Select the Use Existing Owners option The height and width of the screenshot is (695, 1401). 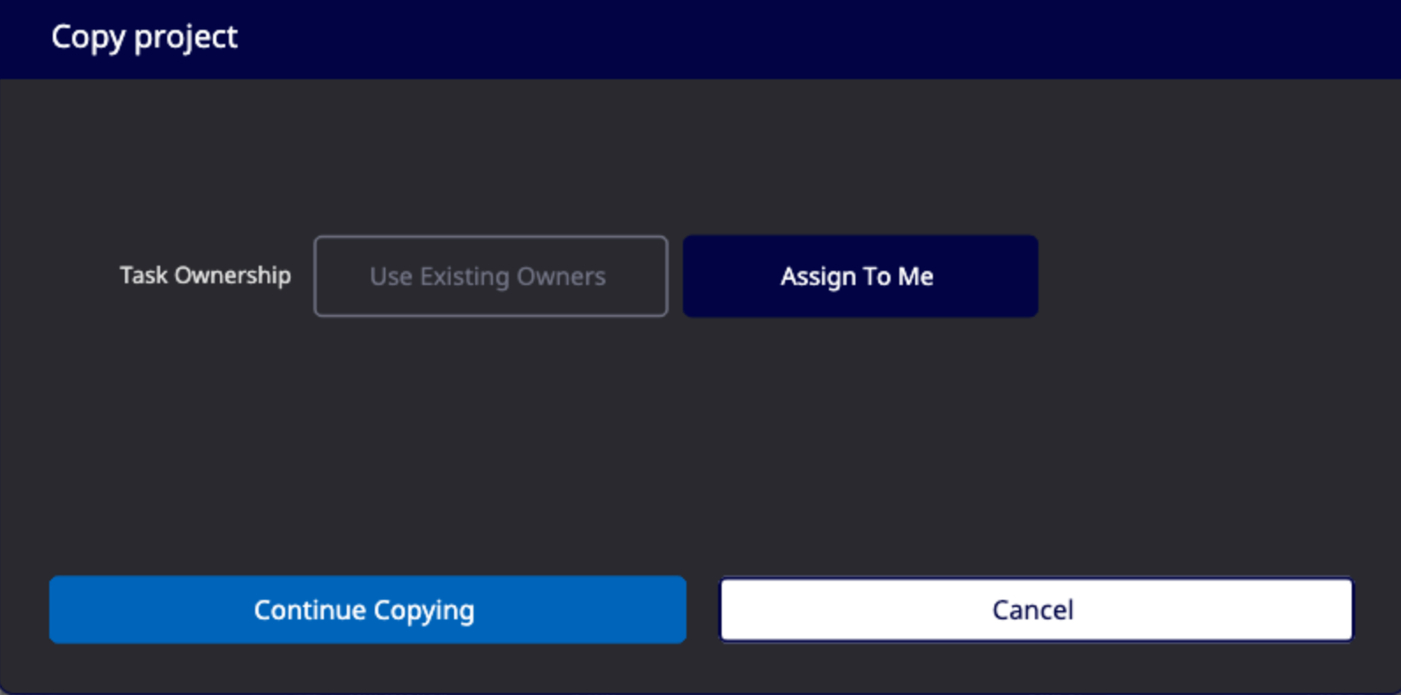(490, 276)
